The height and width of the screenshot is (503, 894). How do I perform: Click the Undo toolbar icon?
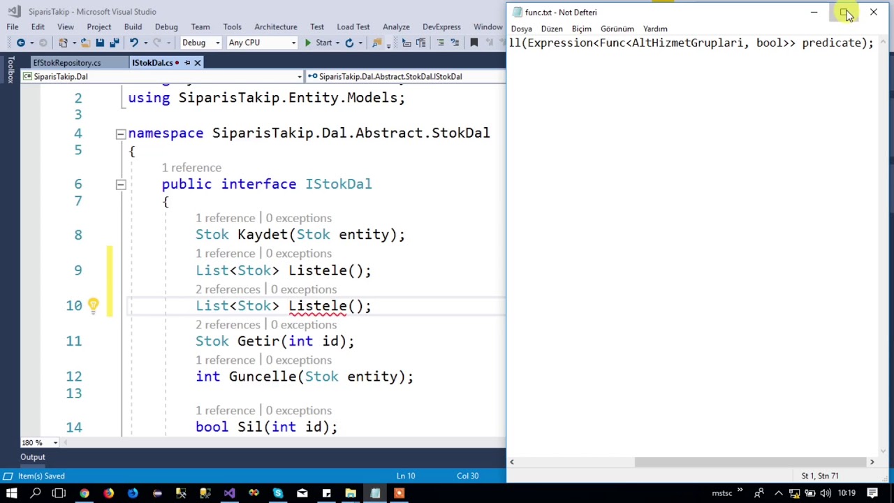(133, 43)
